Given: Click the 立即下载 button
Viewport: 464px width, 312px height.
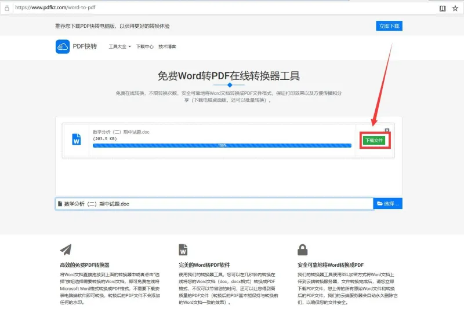Looking at the screenshot, I should pyautogui.click(x=389, y=26).
